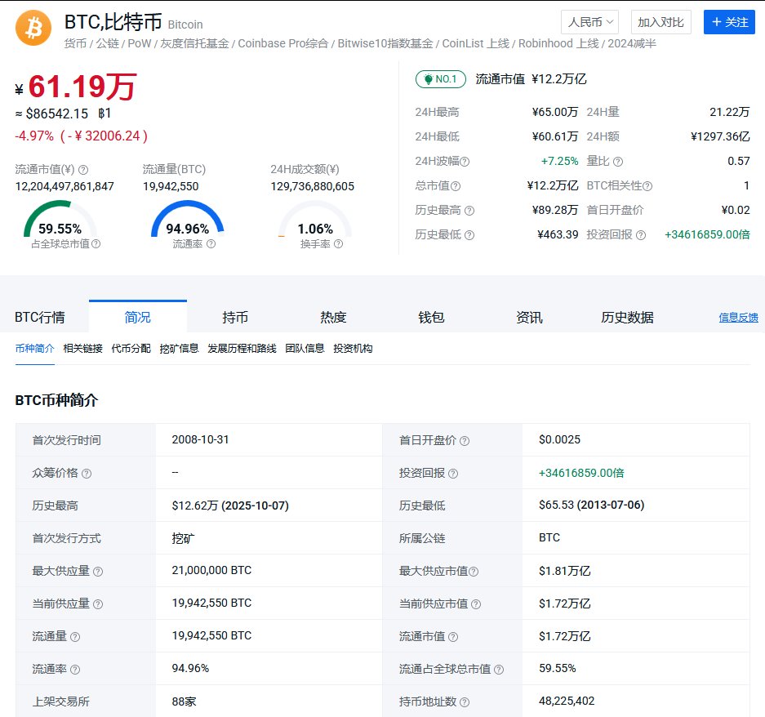Screen dimensions: 765x717
Task: Go to 相关链接 sub-tab
Action: point(83,349)
